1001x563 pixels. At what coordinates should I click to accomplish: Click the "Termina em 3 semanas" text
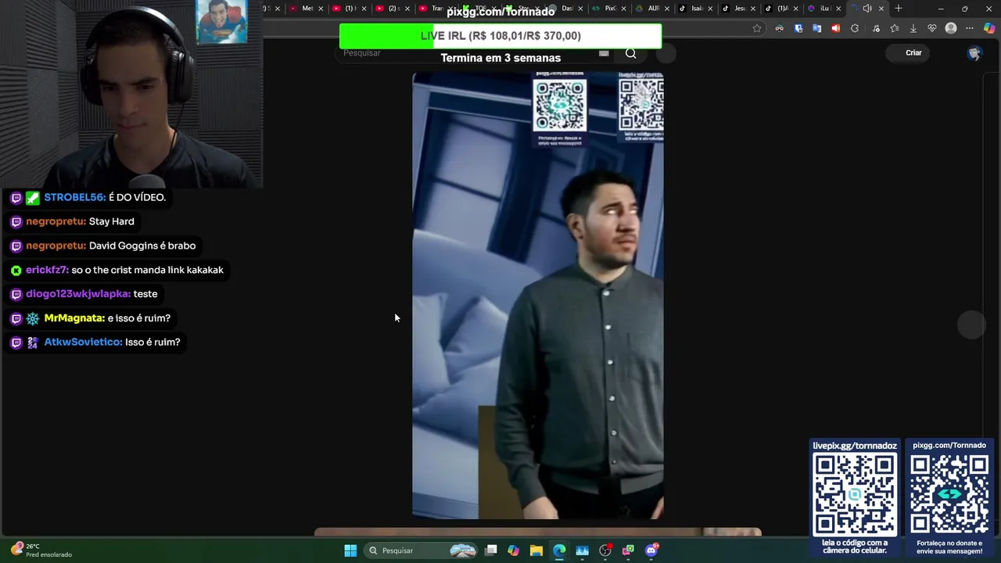[500, 58]
